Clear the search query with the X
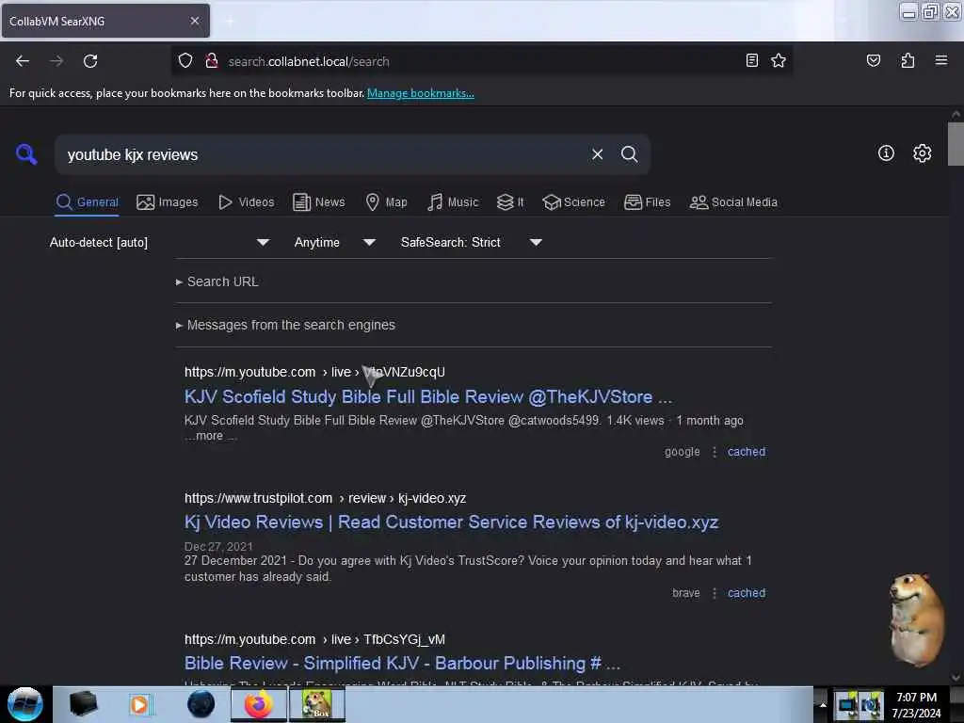The width and height of the screenshot is (964, 723). click(x=597, y=154)
